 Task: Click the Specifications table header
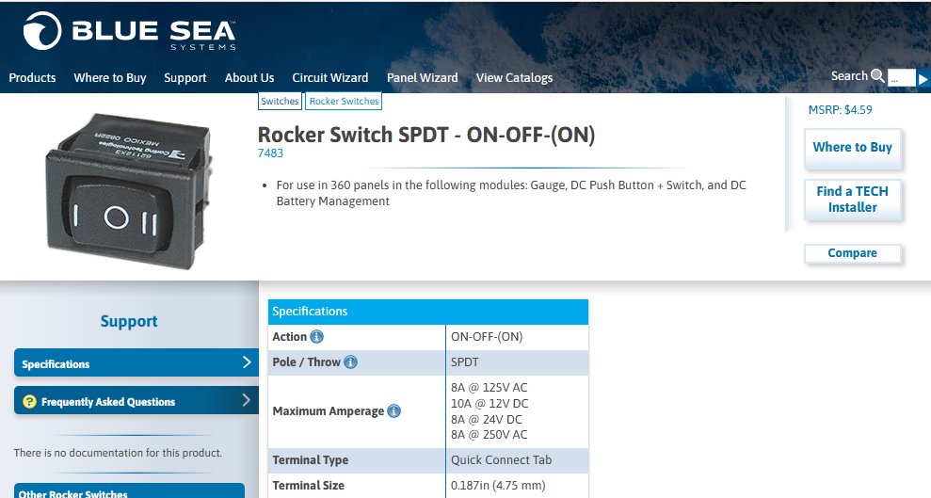[427, 312]
